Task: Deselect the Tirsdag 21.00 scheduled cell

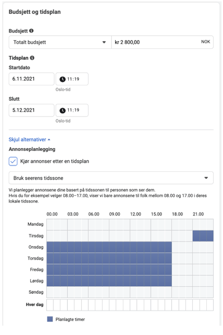Action: (196, 236)
